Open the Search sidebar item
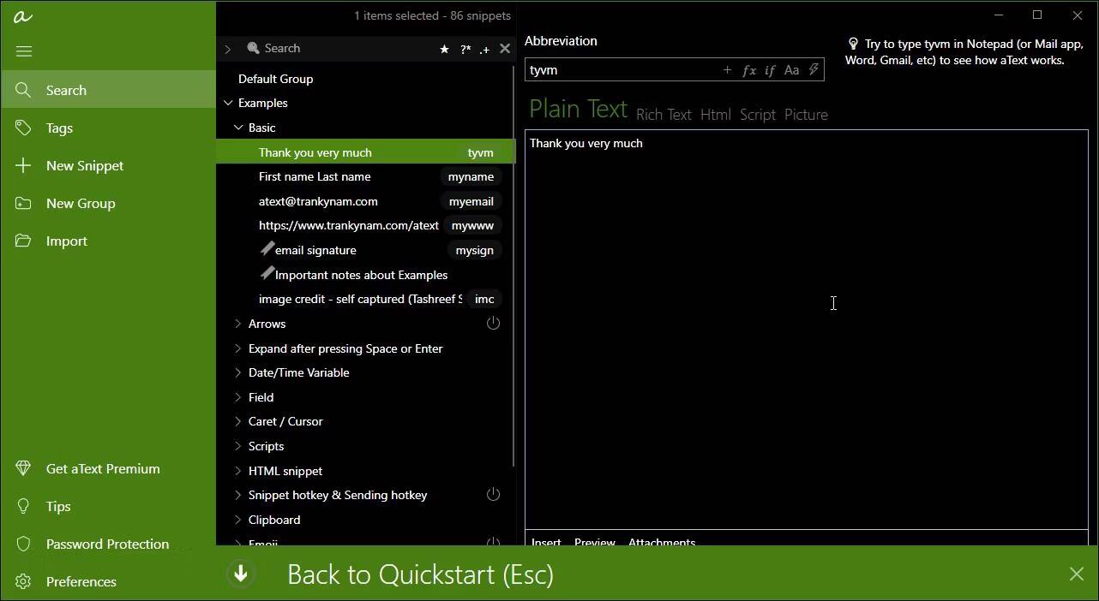 pyautogui.click(x=108, y=90)
